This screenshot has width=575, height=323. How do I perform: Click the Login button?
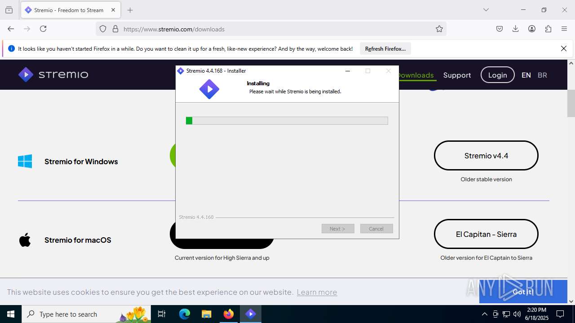497,75
